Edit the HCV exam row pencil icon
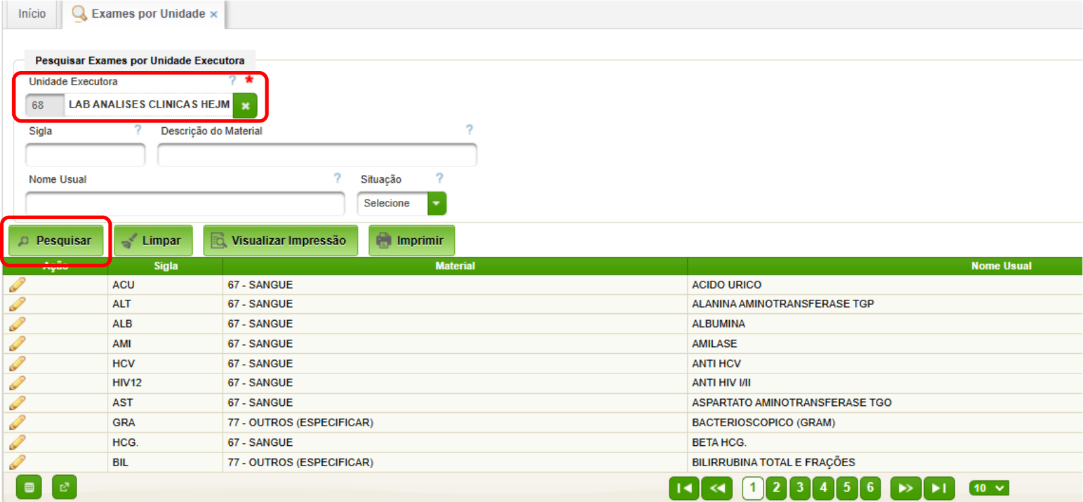Viewport: 1083px width, 502px height. [x=18, y=363]
